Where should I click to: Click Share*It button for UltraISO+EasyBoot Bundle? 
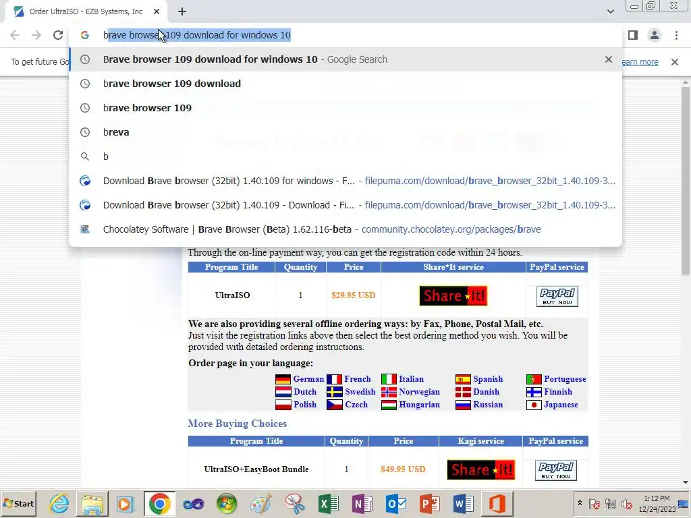480,469
